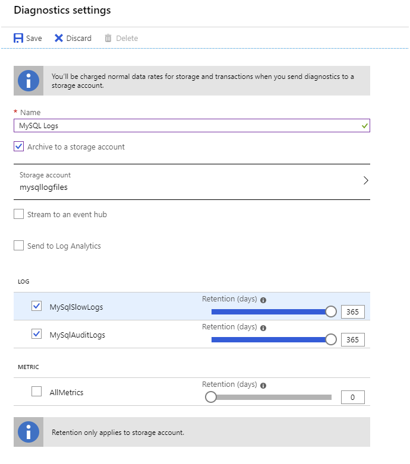
Task: Click the MySqlAuditLogs retention slider handle
Action: (331, 339)
